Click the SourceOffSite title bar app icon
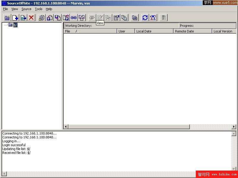This screenshot has height=178, width=238. [x=4, y=3]
